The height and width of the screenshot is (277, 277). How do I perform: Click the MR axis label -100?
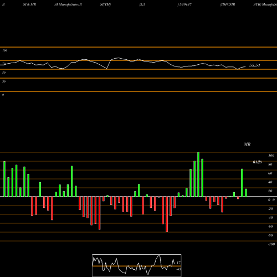coord(271,244)
